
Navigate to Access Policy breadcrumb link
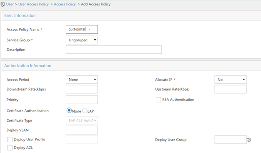(x=65, y=4)
